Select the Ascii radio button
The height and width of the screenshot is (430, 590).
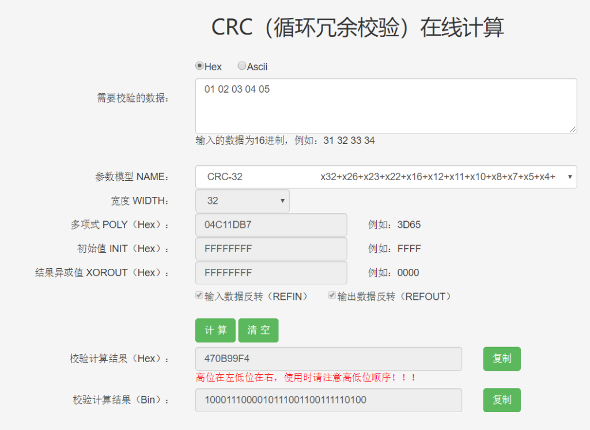pos(241,66)
